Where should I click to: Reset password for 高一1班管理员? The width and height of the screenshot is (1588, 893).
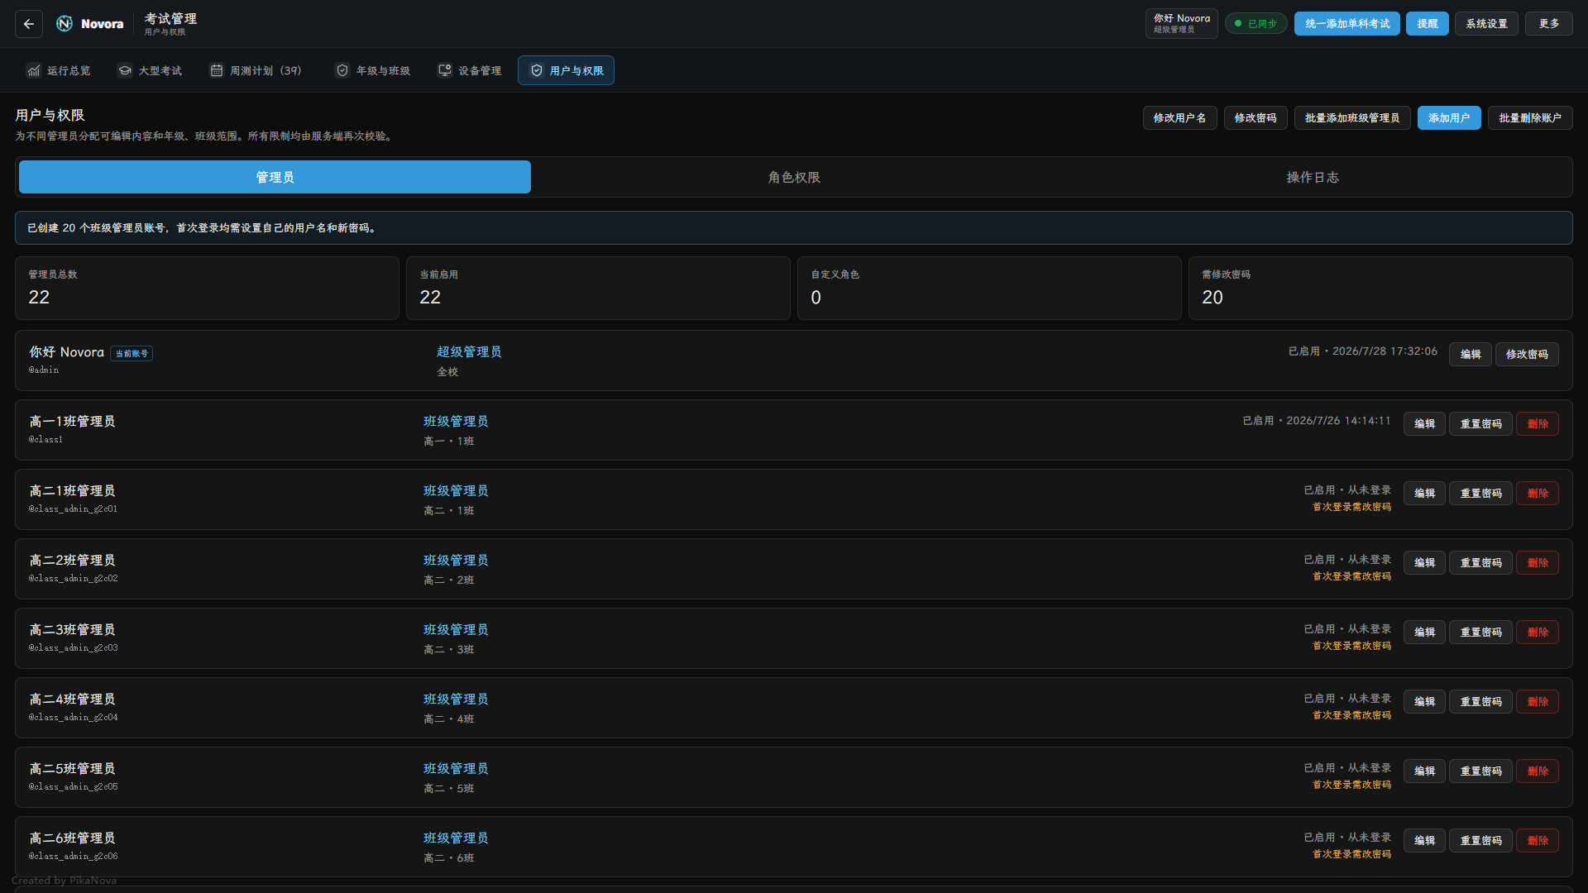1480,423
